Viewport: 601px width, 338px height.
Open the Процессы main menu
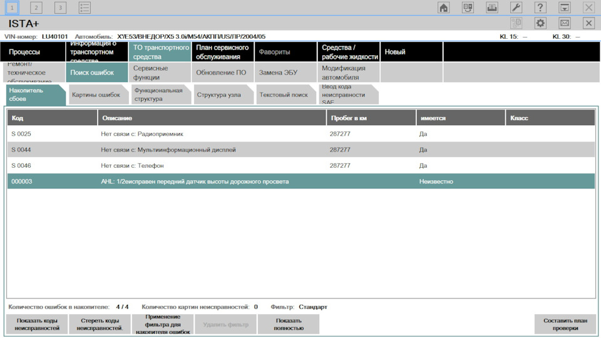click(x=33, y=52)
